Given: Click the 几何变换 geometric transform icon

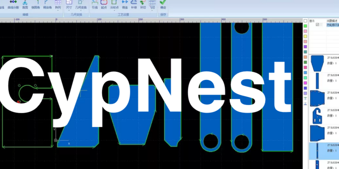Looking at the screenshot, I should [x=81, y=3].
